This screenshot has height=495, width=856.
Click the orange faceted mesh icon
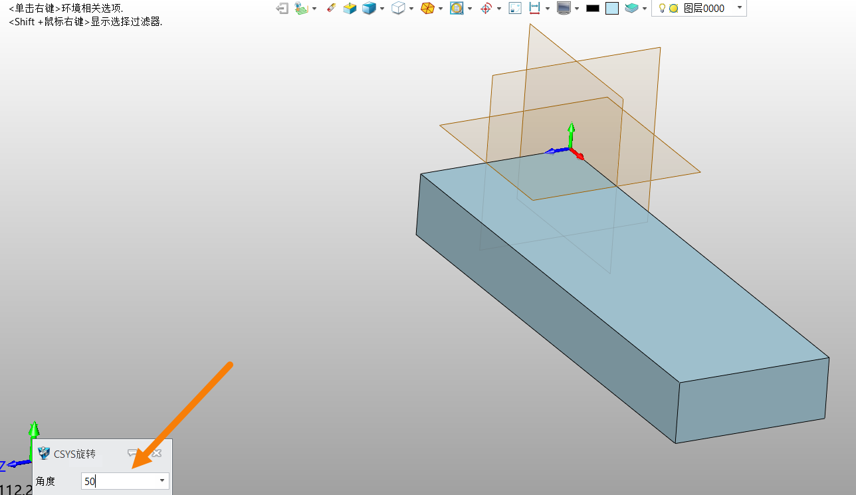point(427,9)
